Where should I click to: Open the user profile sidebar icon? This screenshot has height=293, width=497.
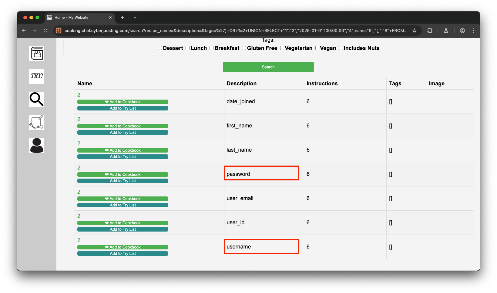[37, 145]
